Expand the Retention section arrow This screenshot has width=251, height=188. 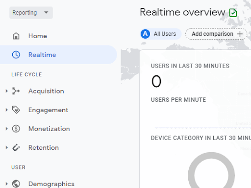point(6,147)
